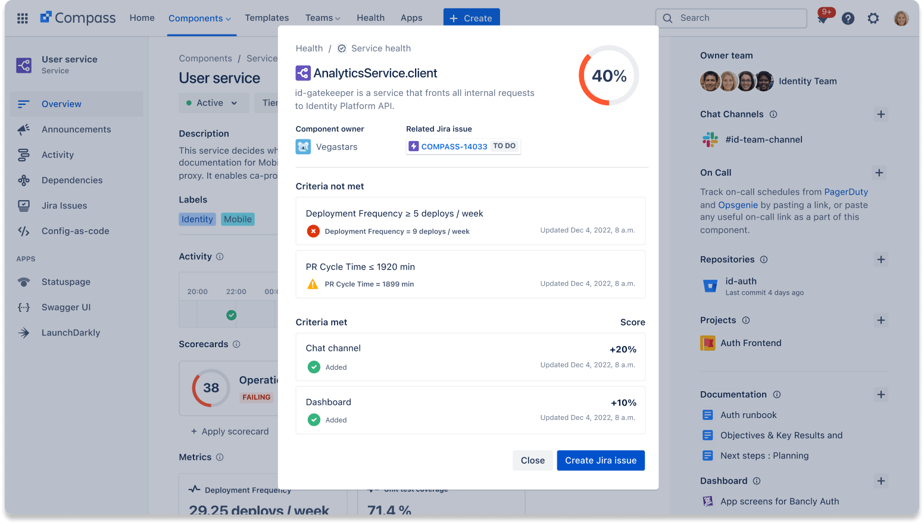Click the add Chat Channels plus icon
Image resolution: width=924 pixels, height=524 pixels.
click(x=881, y=114)
